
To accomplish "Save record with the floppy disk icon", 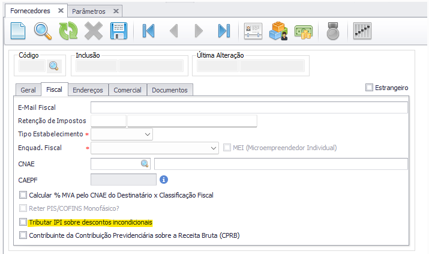I will coord(118,31).
